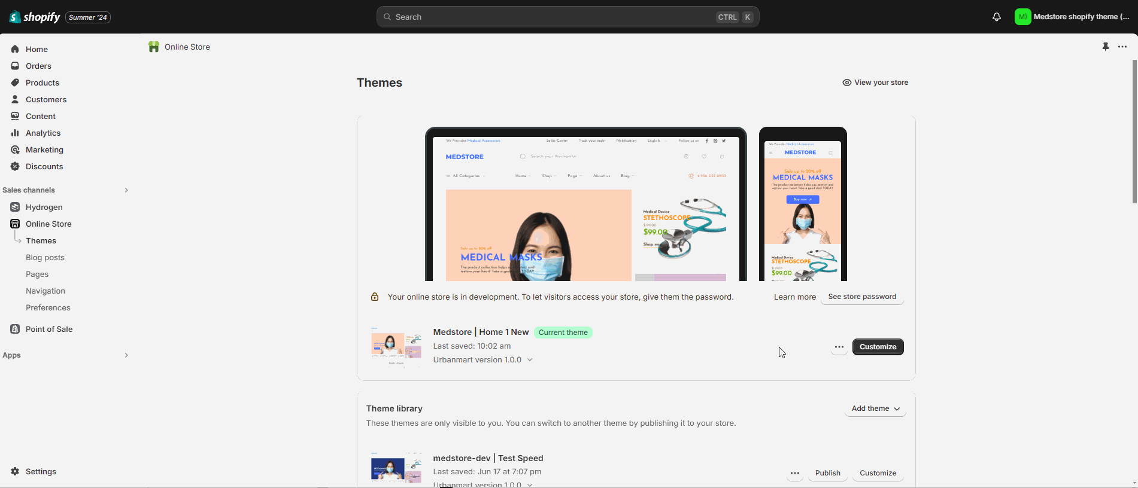Screen dimensions: 1138x488
Task: Click the mobile theme preview image
Action: click(803, 204)
